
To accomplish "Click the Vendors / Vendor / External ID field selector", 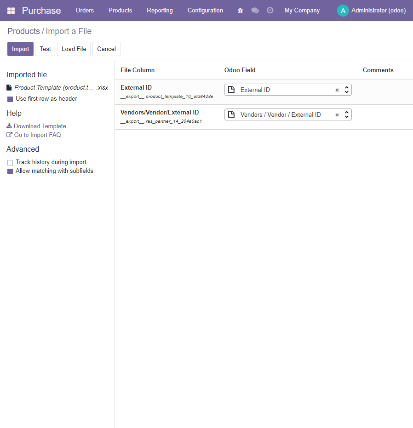I will [288, 114].
